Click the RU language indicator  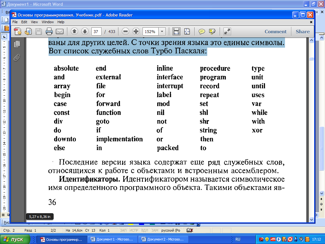[238, 239]
